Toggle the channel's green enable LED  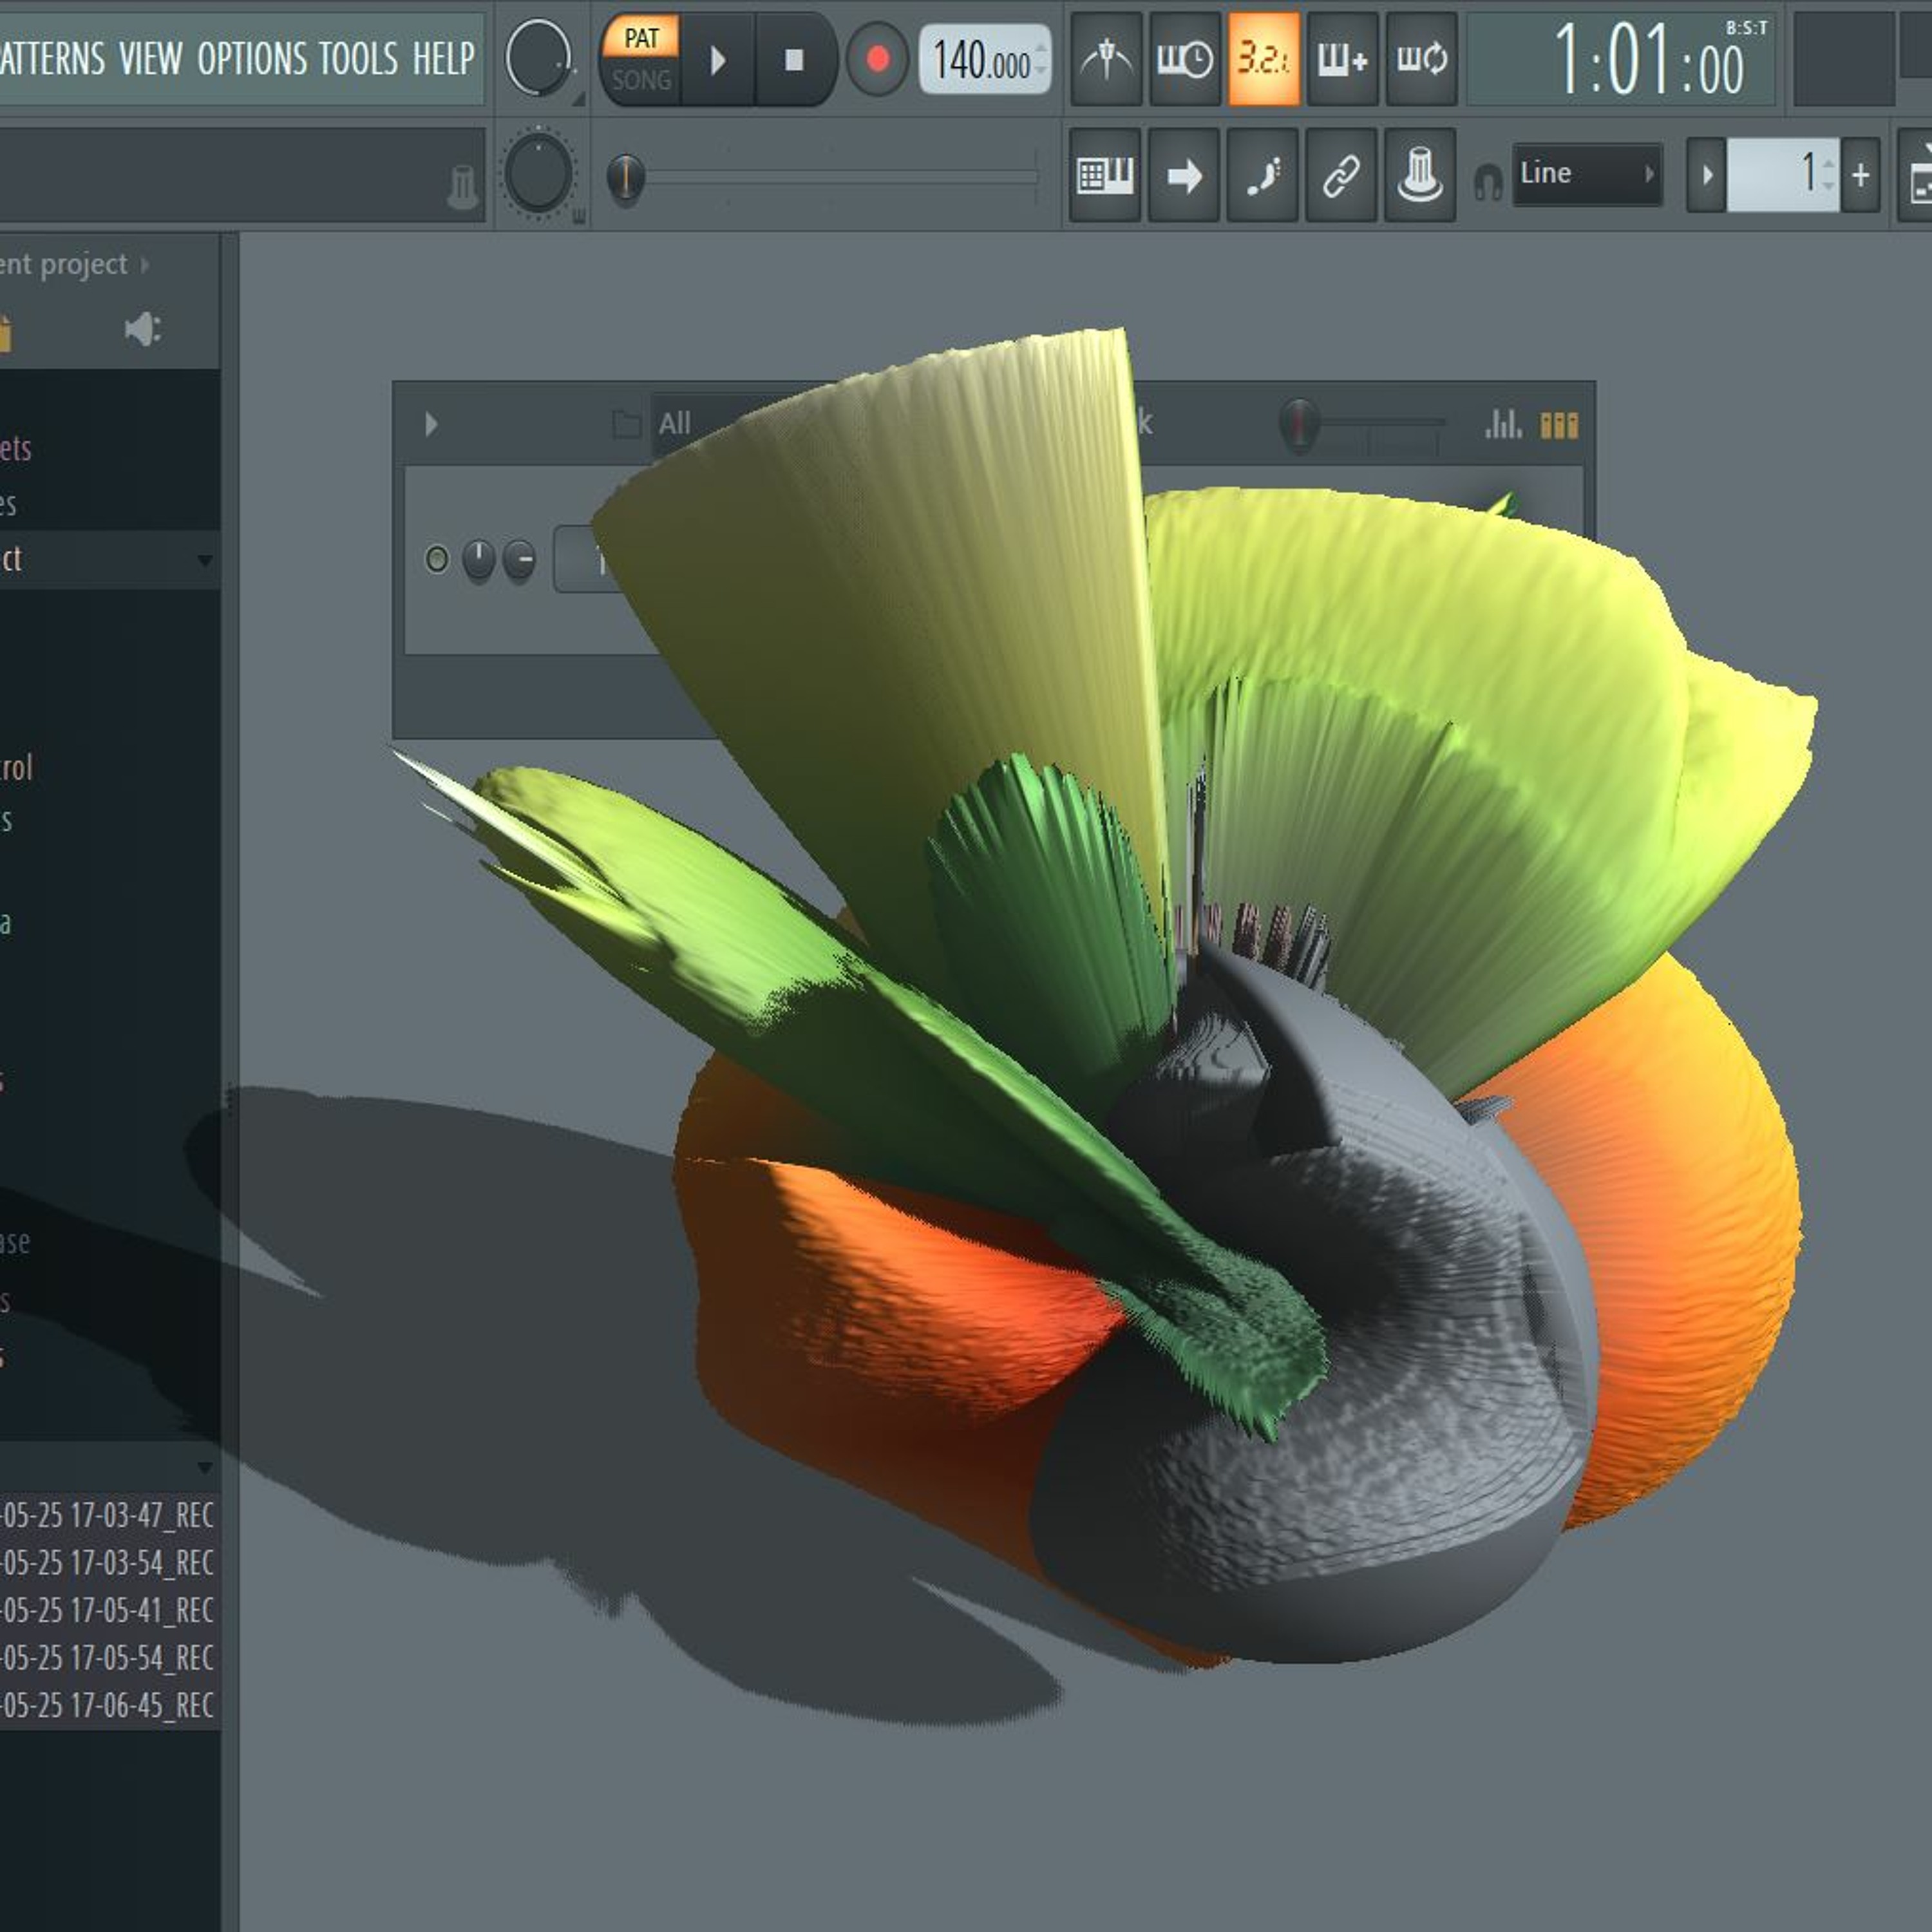(x=437, y=559)
